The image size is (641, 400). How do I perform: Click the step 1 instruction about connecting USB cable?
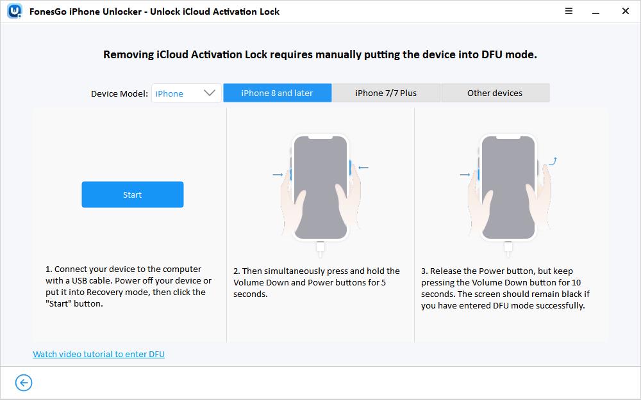(x=128, y=287)
